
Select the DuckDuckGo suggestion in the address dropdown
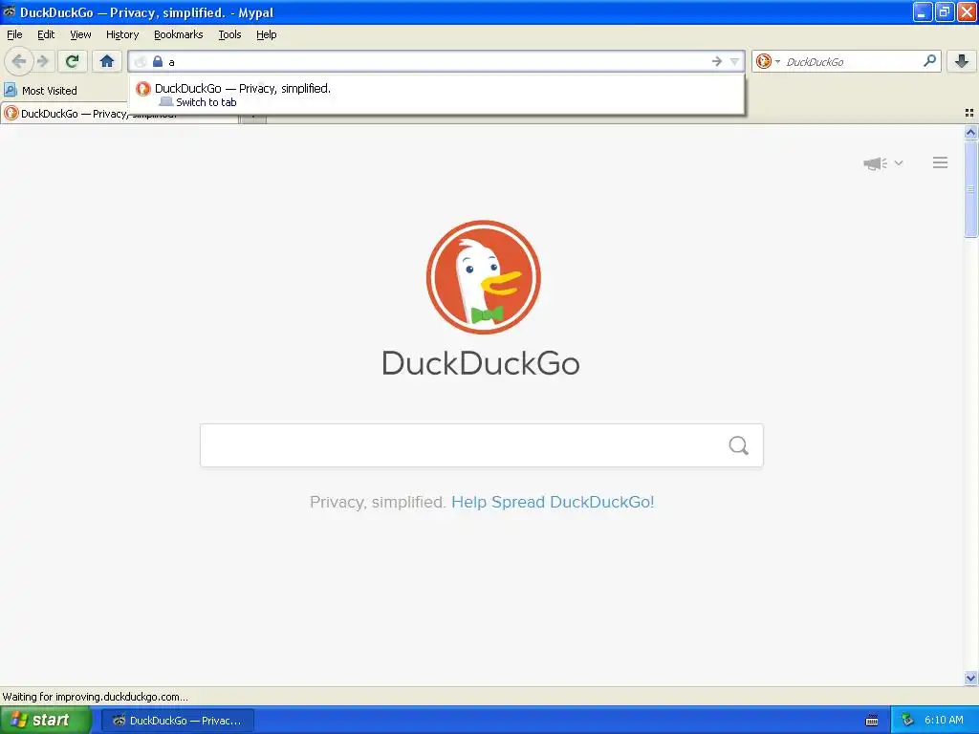click(x=436, y=95)
